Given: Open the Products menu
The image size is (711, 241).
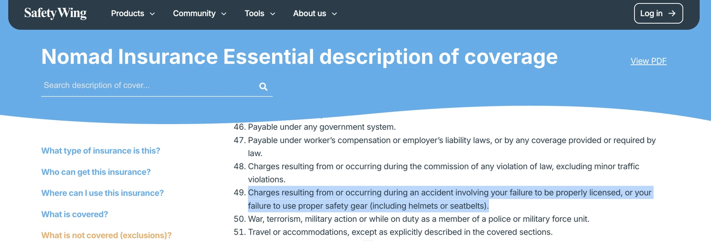Looking at the screenshot, I should (x=133, y=14).
